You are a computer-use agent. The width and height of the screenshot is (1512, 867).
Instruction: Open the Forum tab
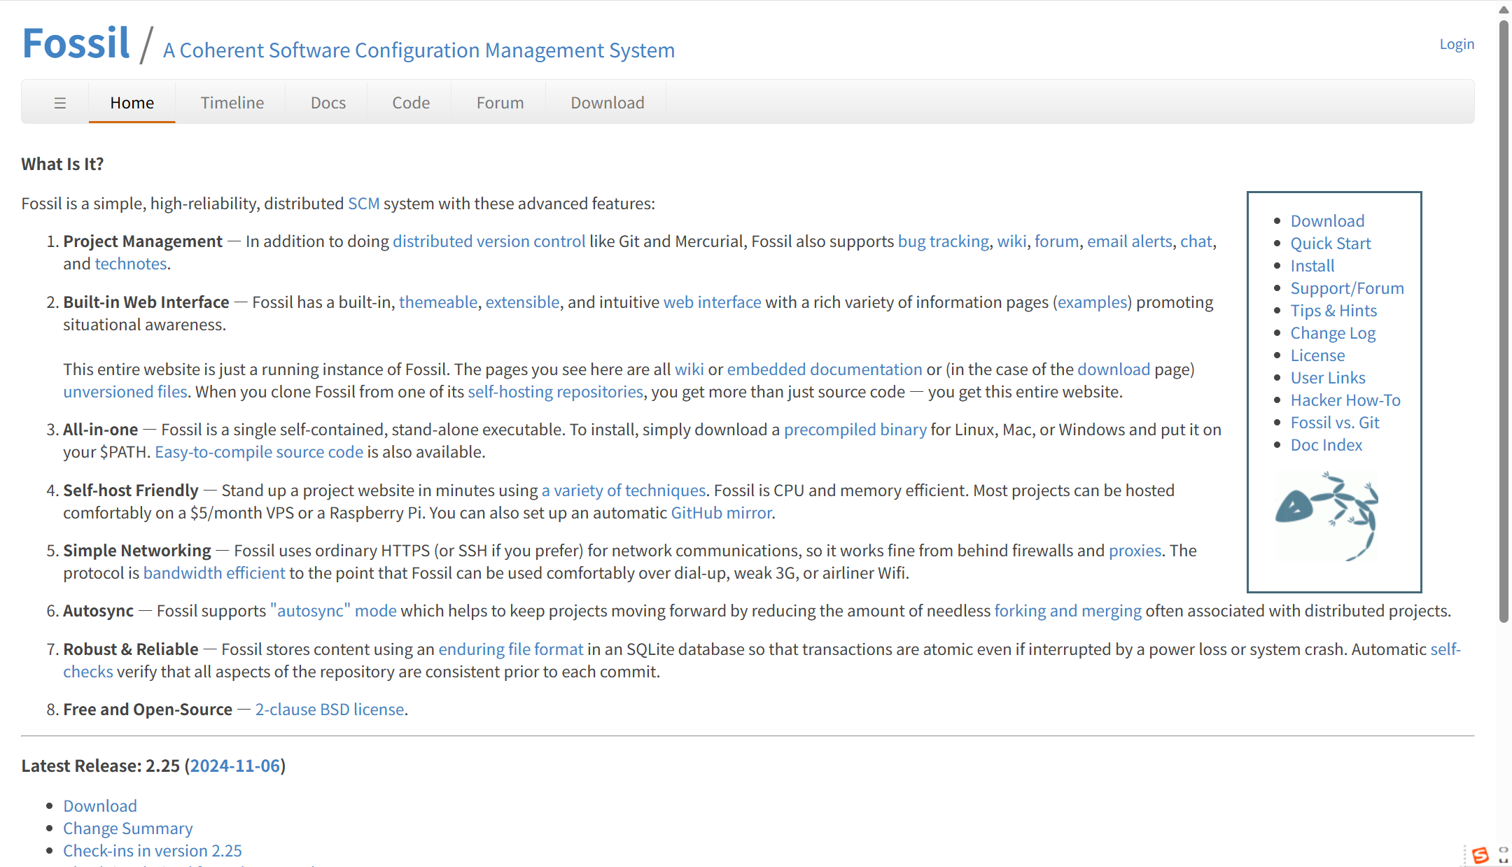(x=500, y=103)
